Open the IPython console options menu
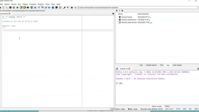199x112 pixels. click(198, 69)
